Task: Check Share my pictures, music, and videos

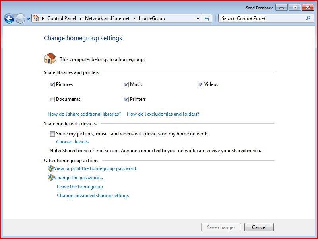Action: tap(52, 134)
